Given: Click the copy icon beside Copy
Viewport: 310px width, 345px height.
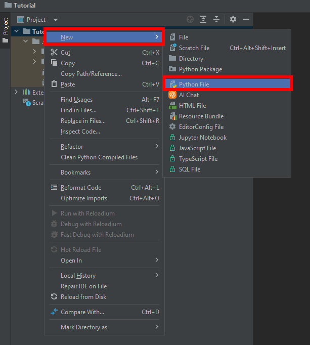Looking at the screenshot, I should click(x=54, y=63).
